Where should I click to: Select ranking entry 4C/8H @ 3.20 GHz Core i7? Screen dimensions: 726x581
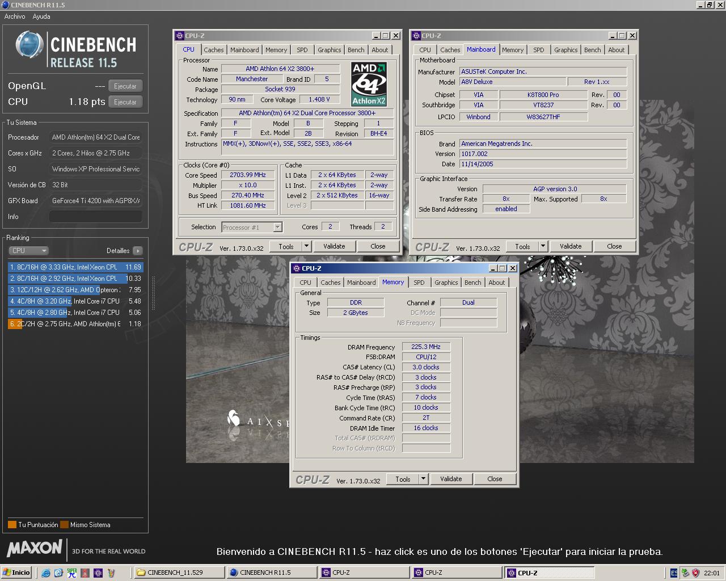pyautogui.click(x=75, y=301)
